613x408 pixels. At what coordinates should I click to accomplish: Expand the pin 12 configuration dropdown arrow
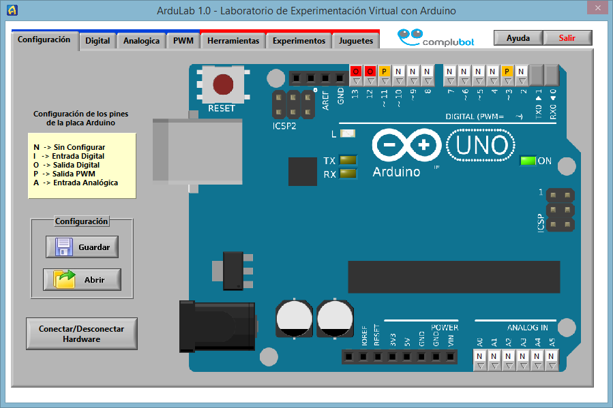coord(370,80)
